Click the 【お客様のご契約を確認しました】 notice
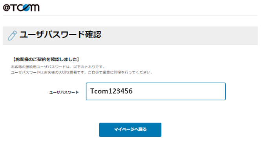The image size is (261, 143). pos(46,59)
